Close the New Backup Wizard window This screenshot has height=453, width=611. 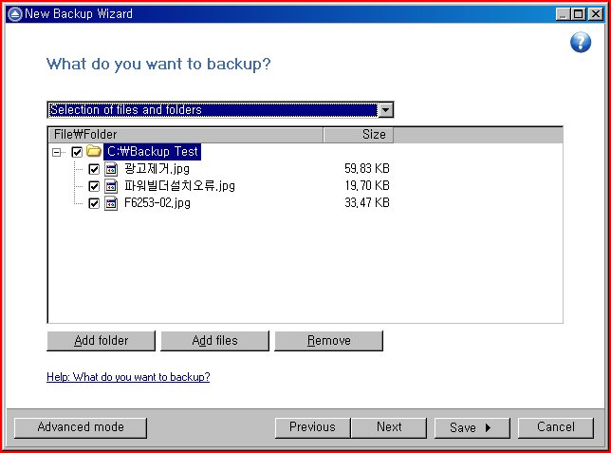click(596, 14)
